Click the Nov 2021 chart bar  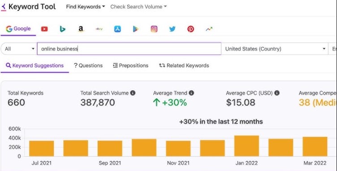(x=178, y=149)
